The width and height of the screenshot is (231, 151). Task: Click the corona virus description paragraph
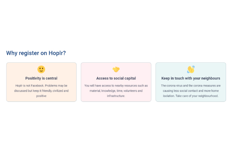(x=191, y=91)
